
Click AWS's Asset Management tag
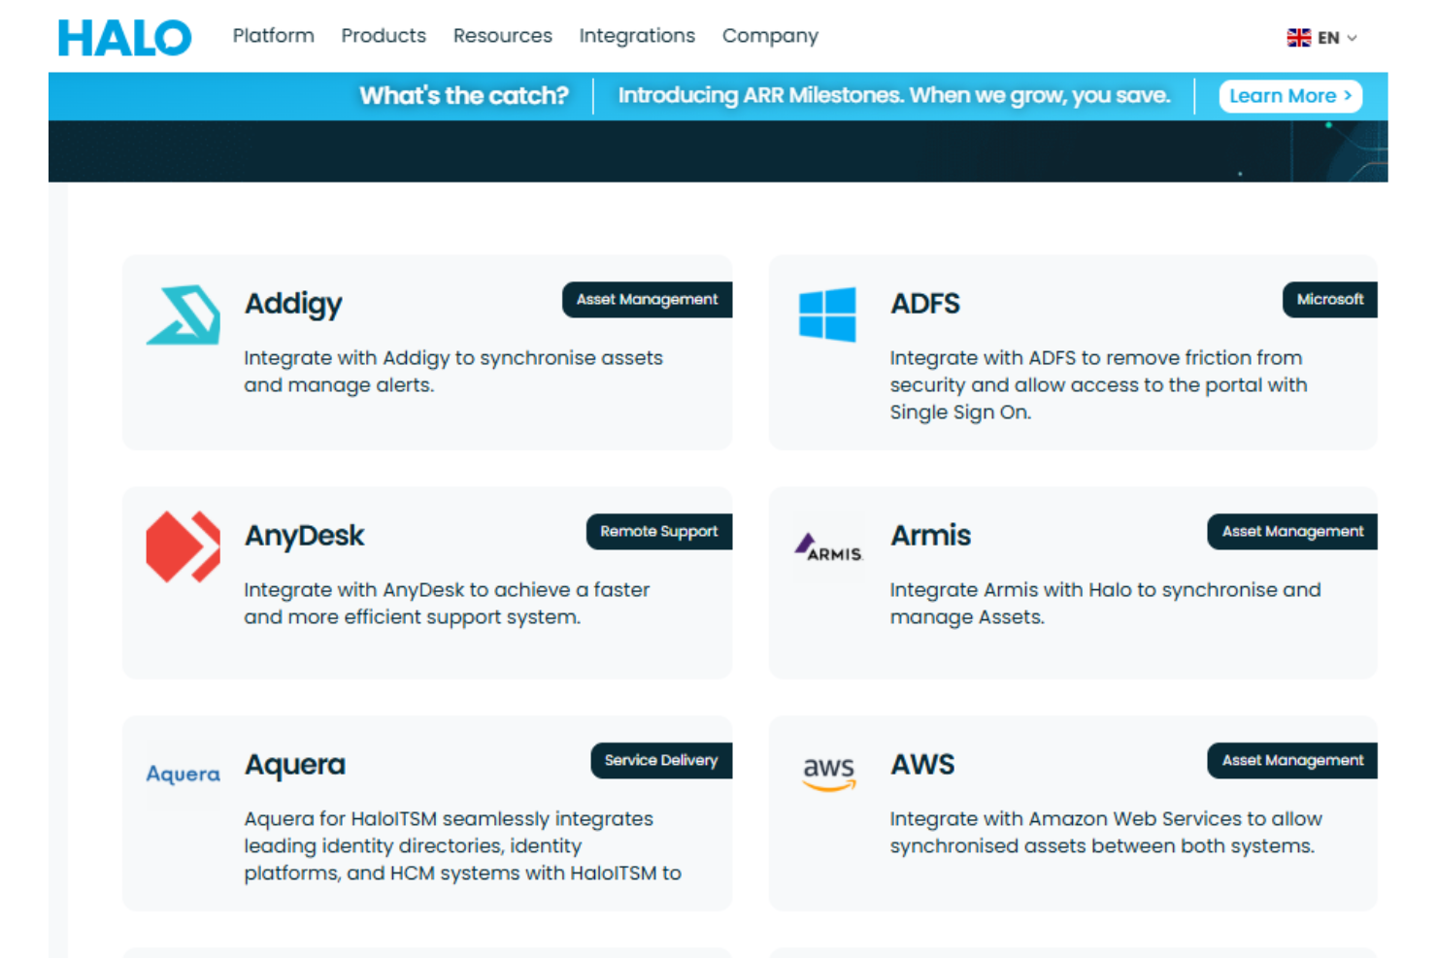(x=1292, y=761)
